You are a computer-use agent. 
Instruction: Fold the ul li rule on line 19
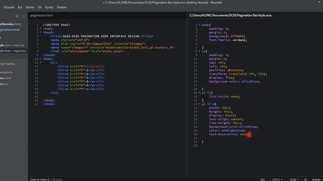tap(199, 93)
